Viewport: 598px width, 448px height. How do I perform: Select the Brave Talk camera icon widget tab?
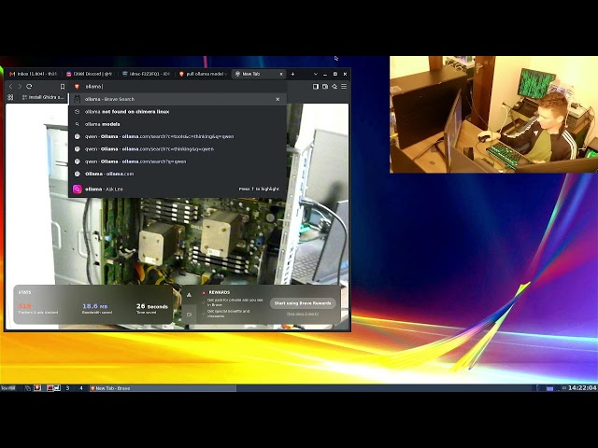tap(189, 315)
